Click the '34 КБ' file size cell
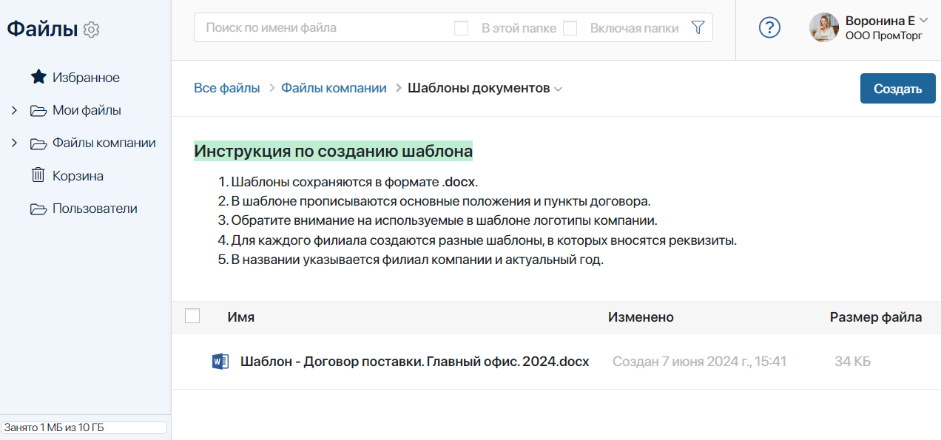 click(x=852, y=362)
